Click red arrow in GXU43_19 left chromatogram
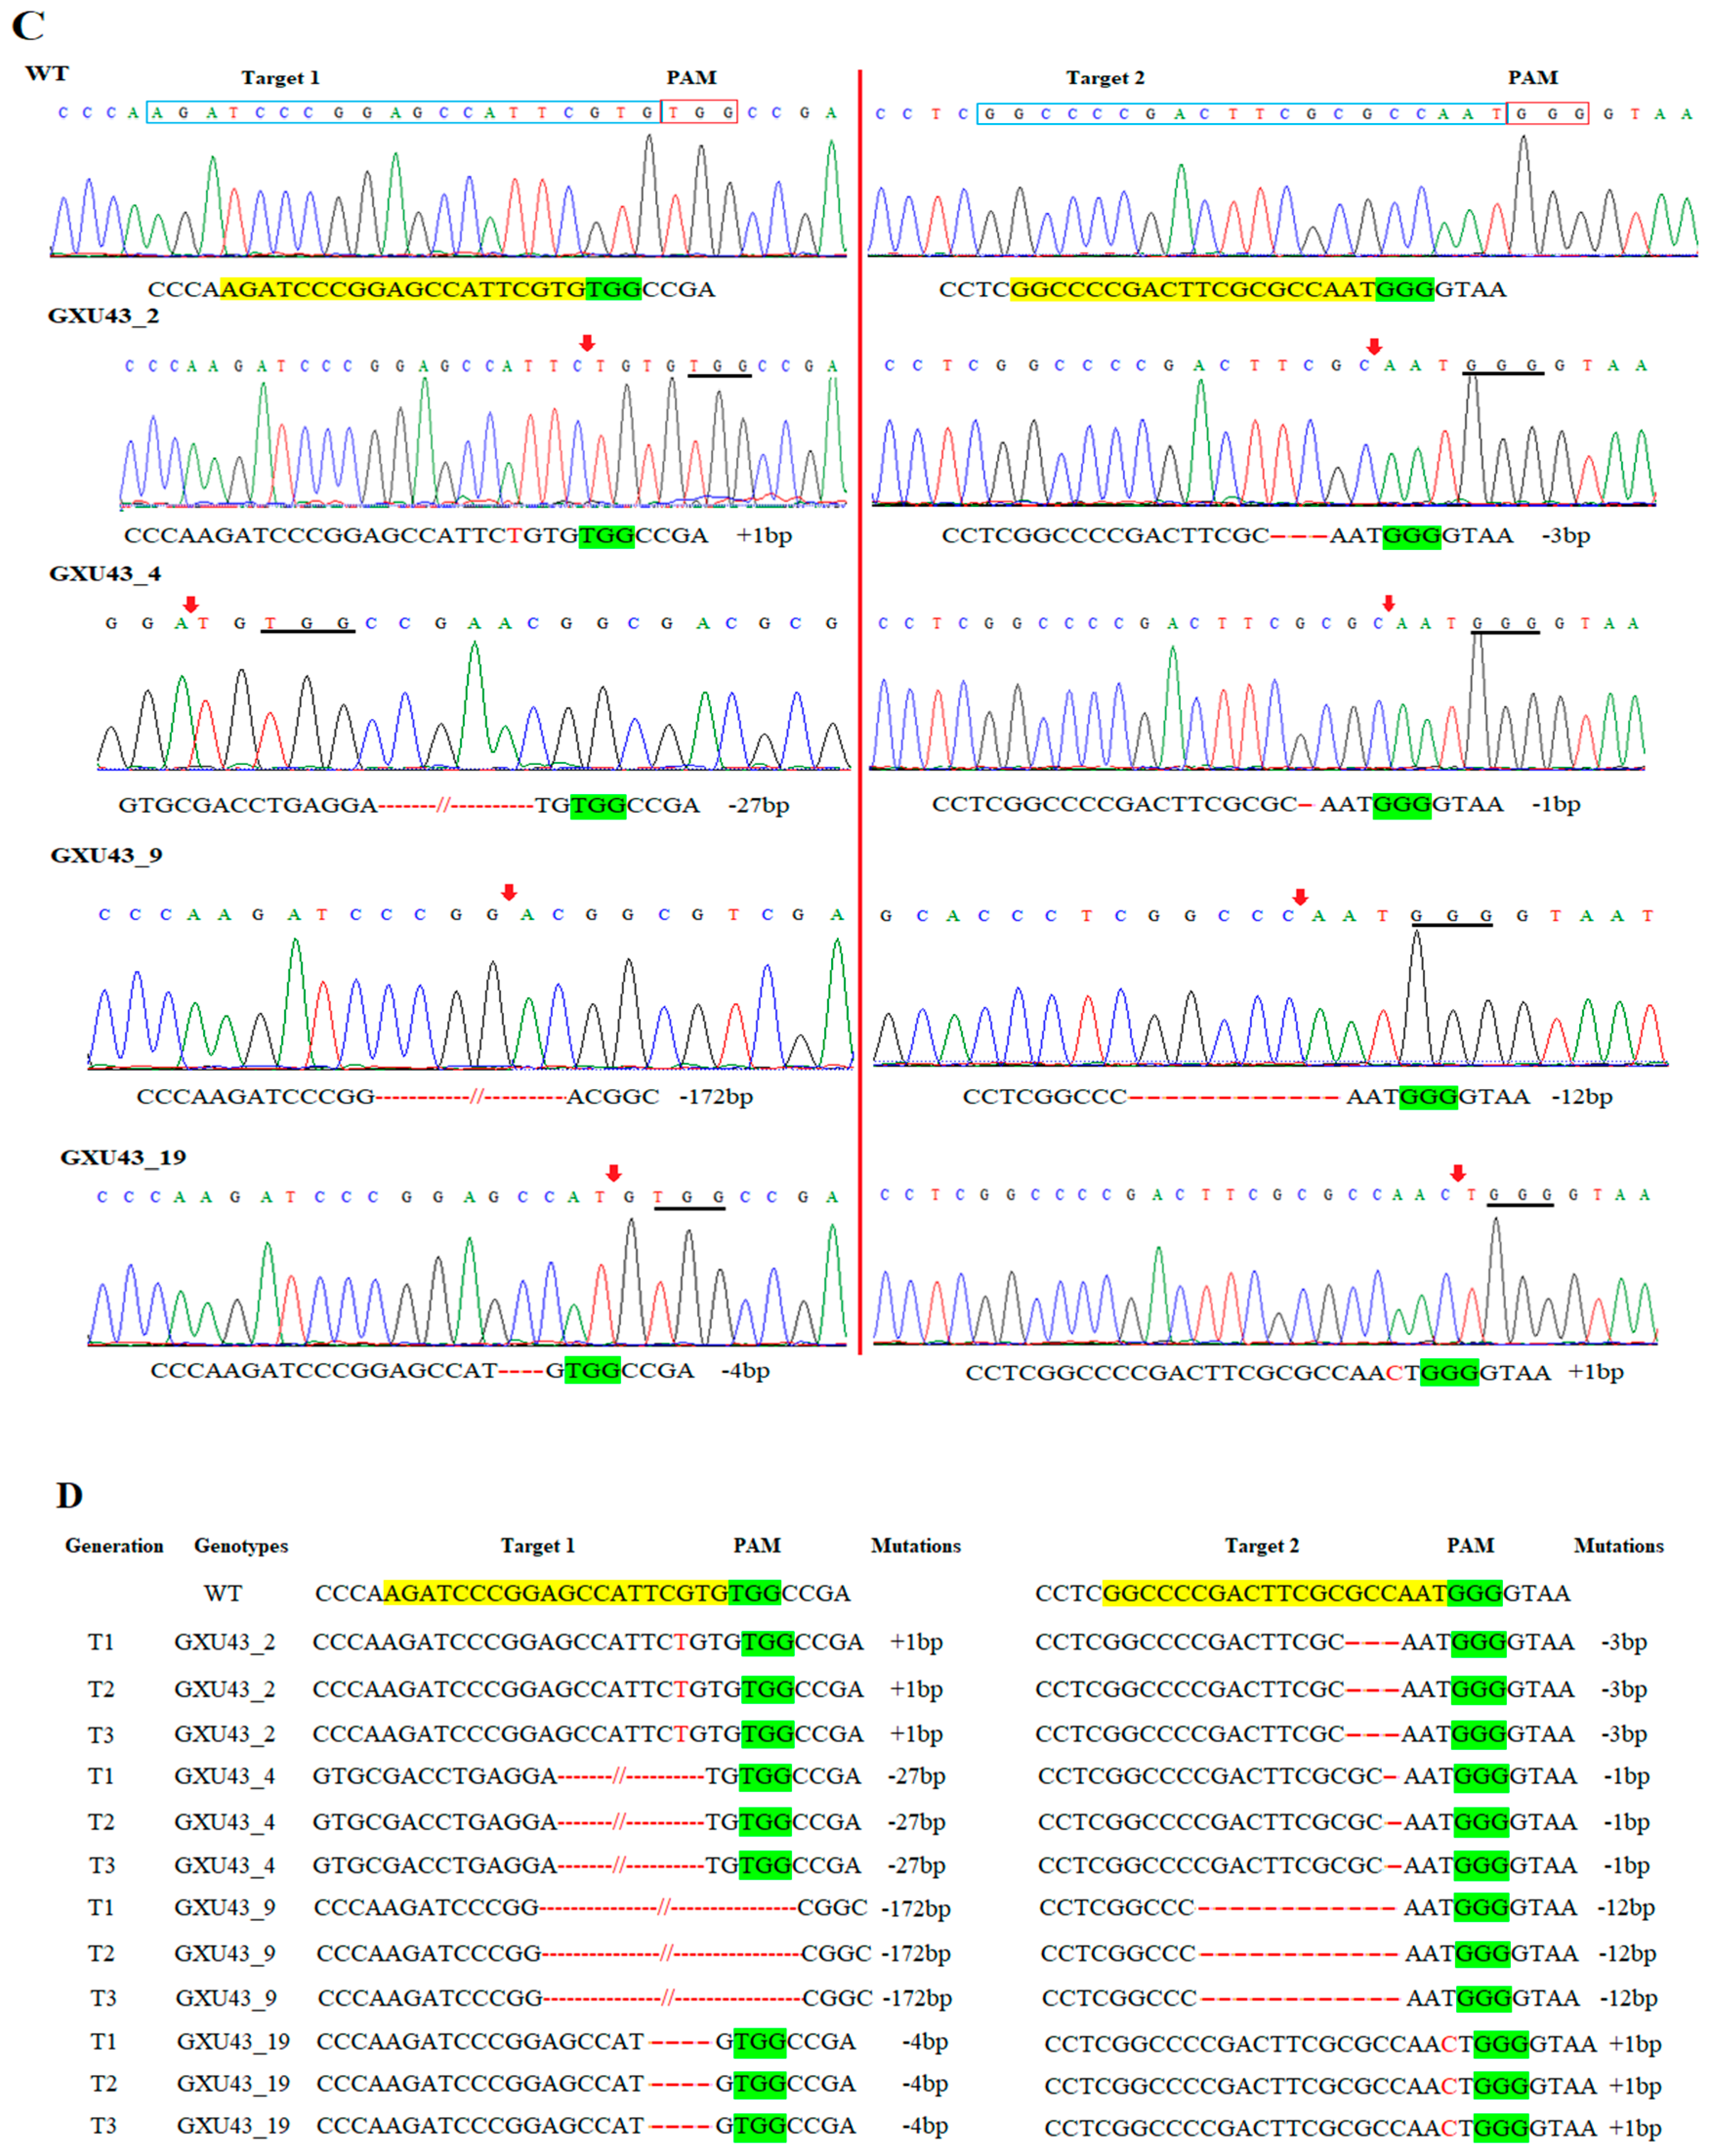The height and width of the screenshot is (2156, 1711). click(614, 1173)
